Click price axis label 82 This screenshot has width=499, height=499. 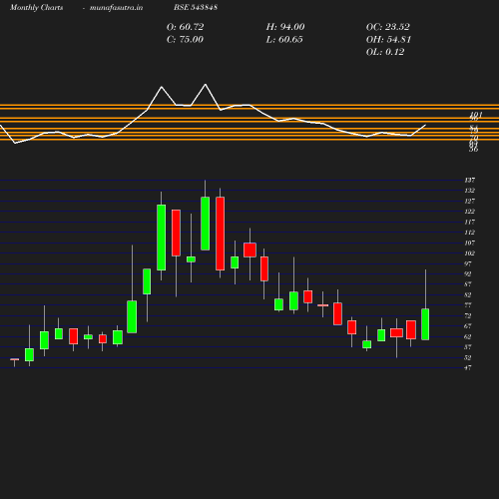coord(468,294)
